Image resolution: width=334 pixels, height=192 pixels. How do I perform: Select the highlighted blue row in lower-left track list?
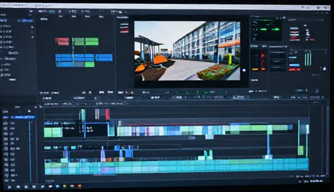(x=19, y=117)
